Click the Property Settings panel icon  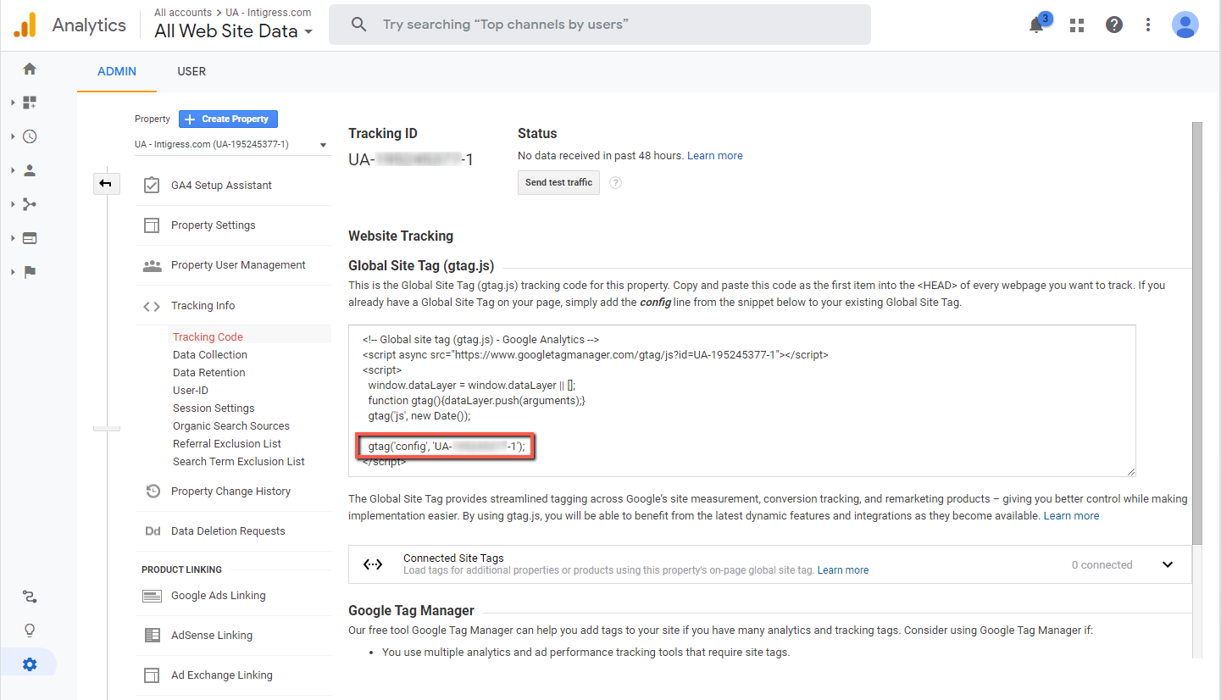(x=152, y=225)
